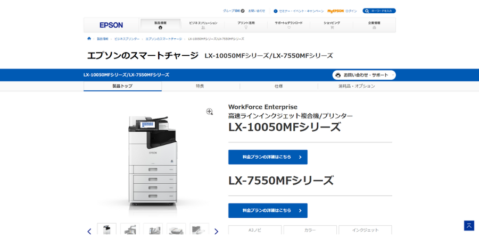Click the EPSON logo

[x=111, y=25]
